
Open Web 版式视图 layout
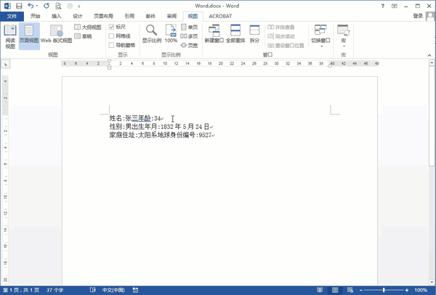click(x=56, y=34)
